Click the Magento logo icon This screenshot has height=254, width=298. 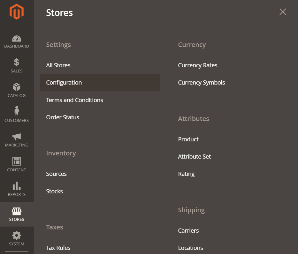coord(17,12)
